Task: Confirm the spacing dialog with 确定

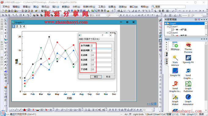Action: (96, 77)
